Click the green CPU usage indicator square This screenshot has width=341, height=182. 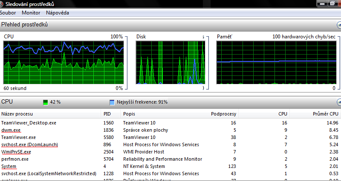(46, 102)
